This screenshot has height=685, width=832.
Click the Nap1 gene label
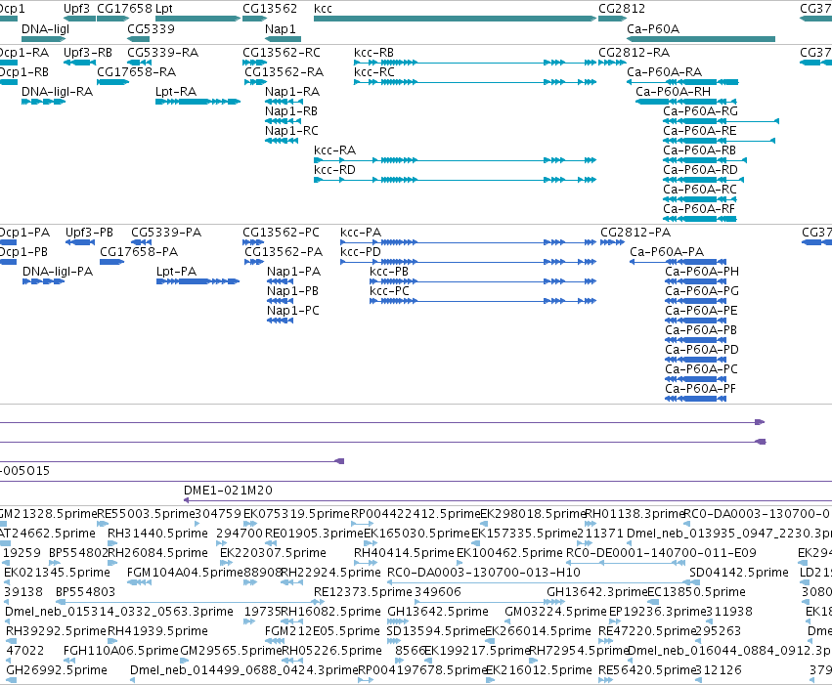280,28
